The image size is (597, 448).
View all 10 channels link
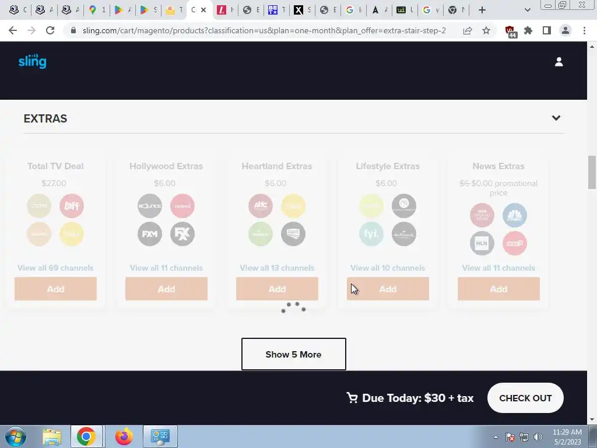click(x=388, y=268)
